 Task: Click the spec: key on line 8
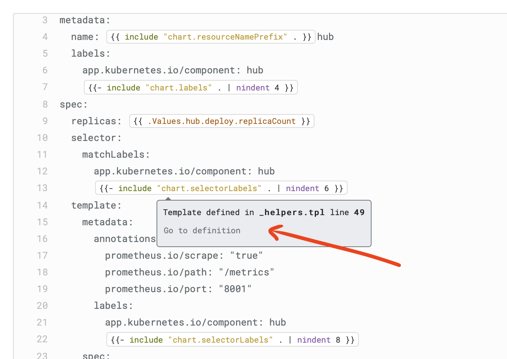(73, 104)
